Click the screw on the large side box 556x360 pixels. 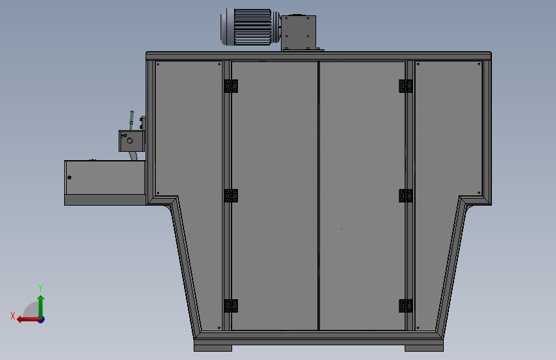tap(69, 177)
